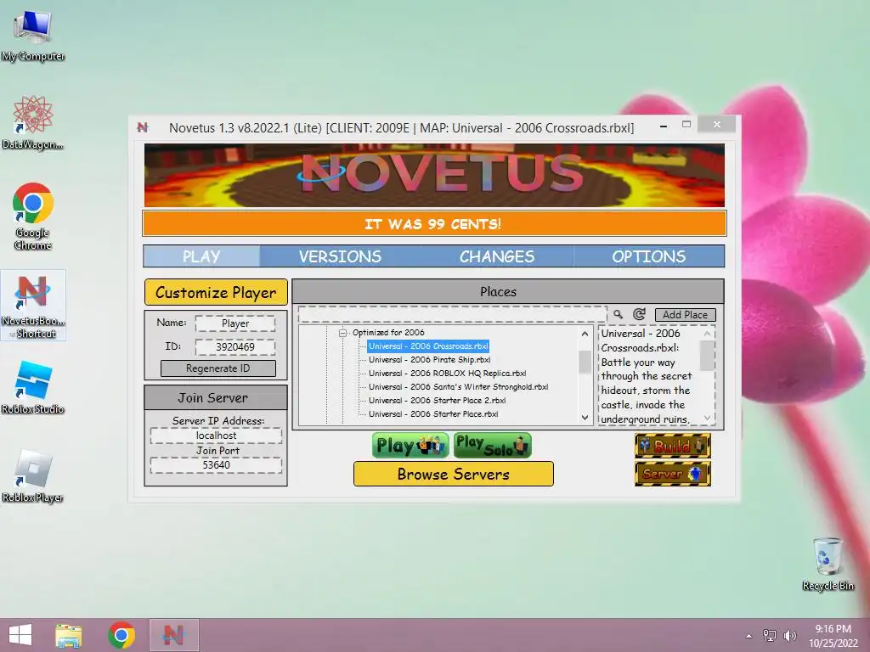This screenshot has width=870, height=652.
Task: Click the places list scrollbar thumb
Action: [x=585, y=362]
